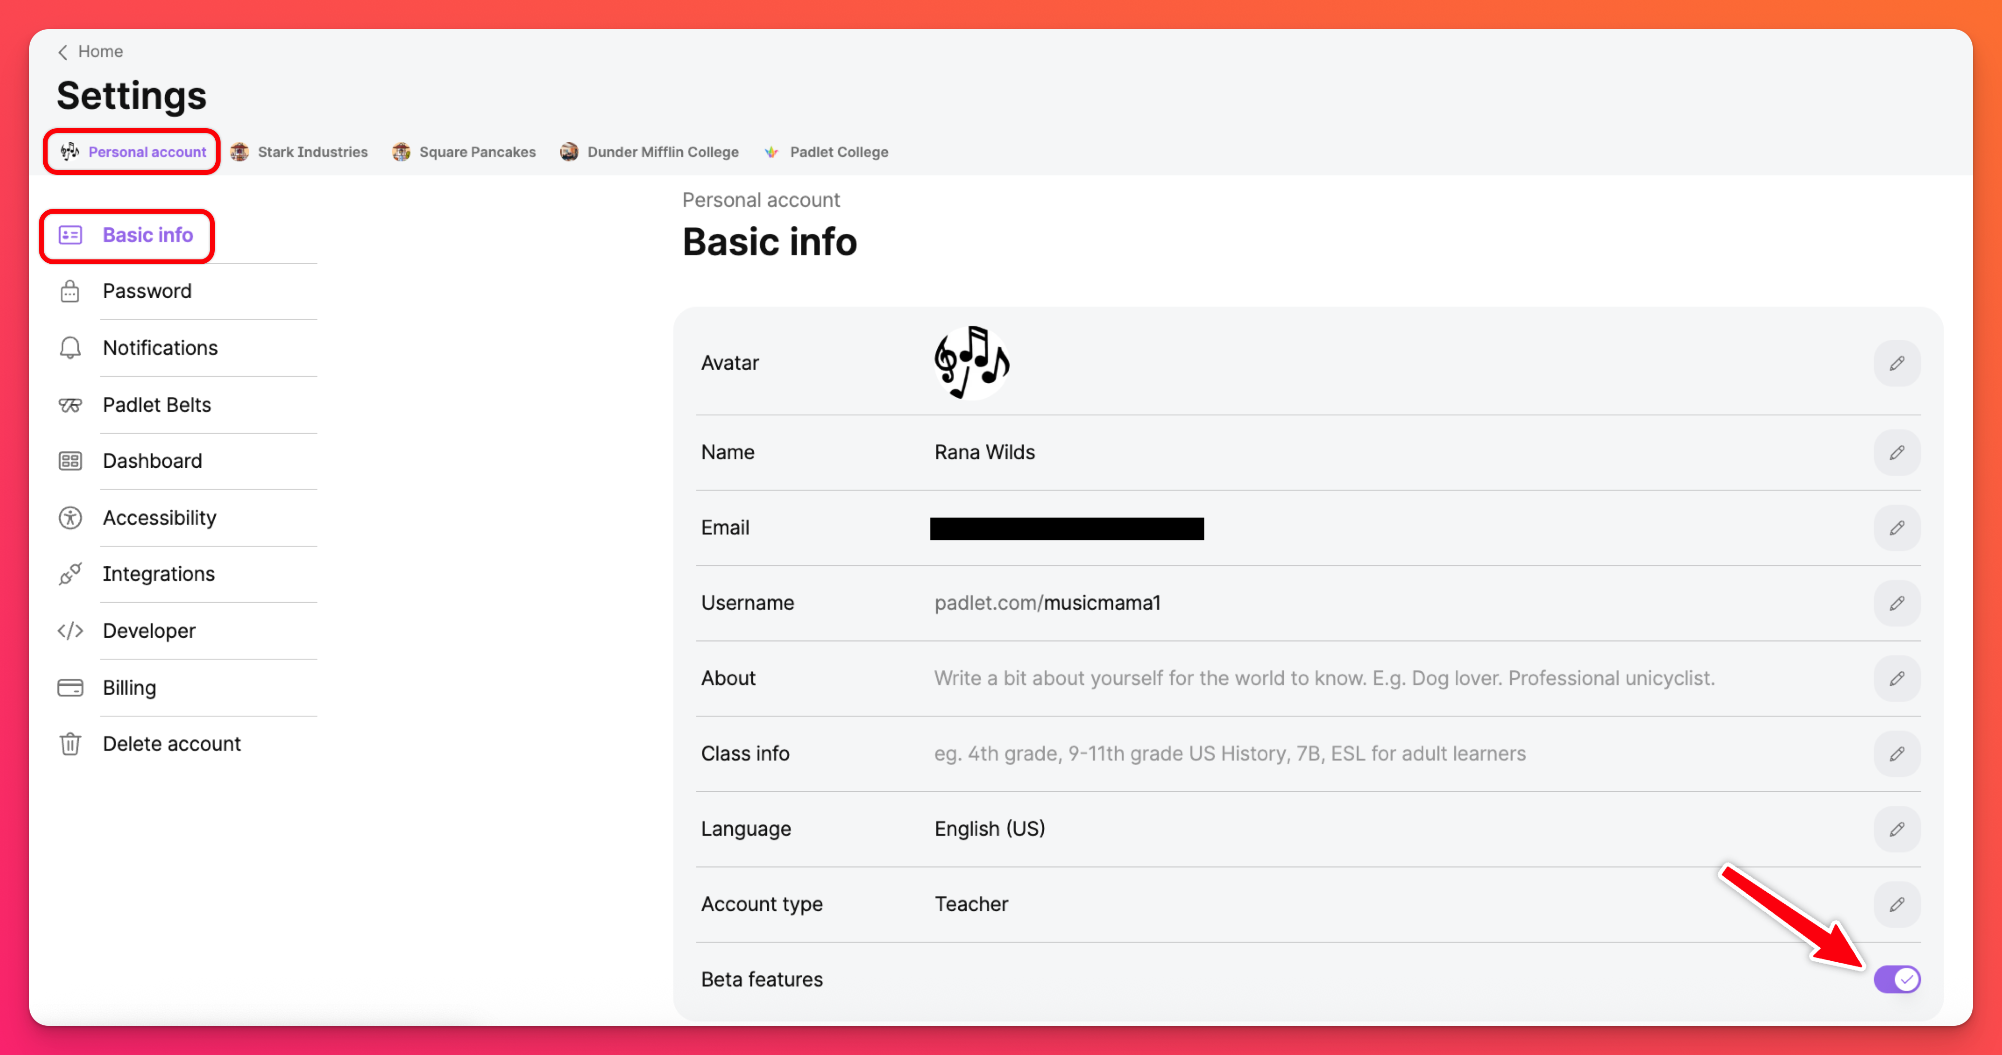Click the Email row edit pencil
This screenshot has height=1055, width=2002.
coord(1896,527)
